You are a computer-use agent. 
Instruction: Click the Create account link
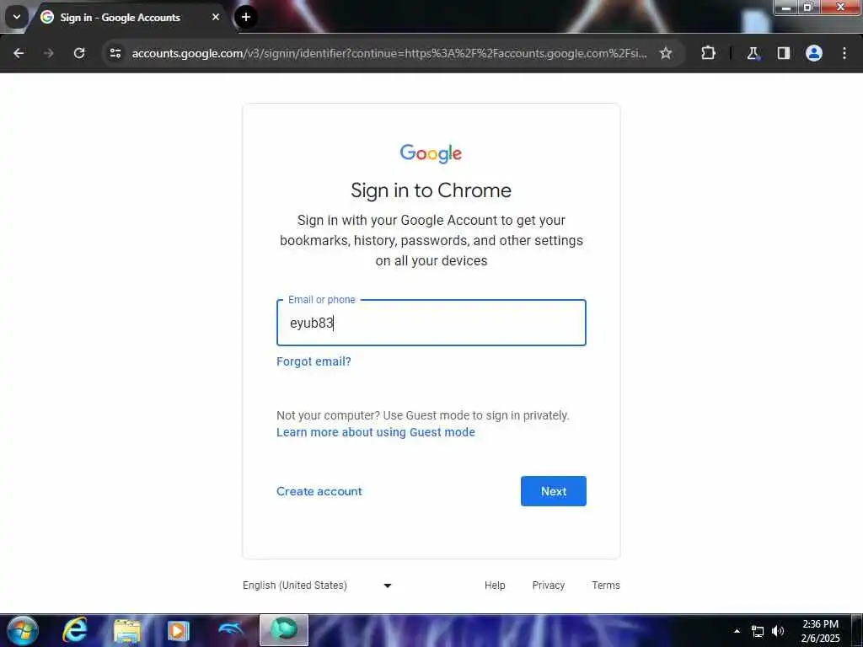(319, 491)
